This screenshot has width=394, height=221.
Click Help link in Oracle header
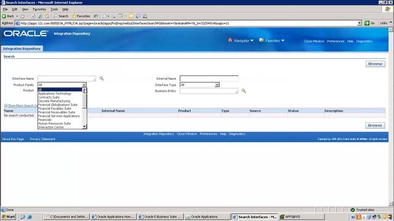point(350,41)
